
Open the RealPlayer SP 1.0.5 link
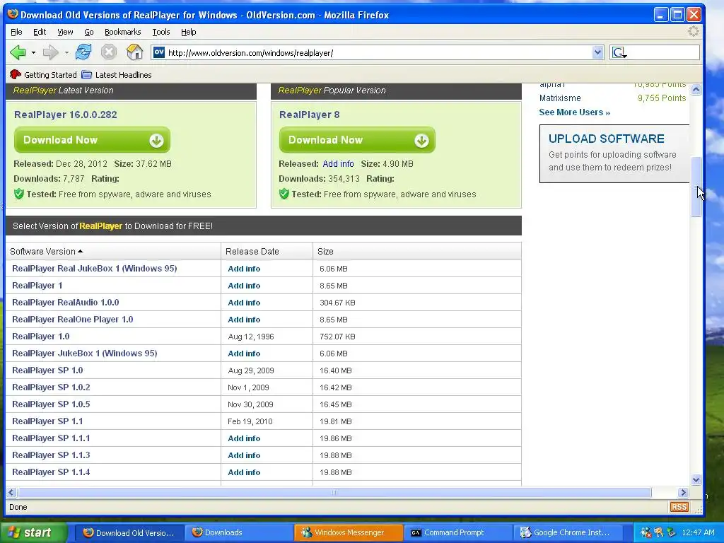coord(51,404)
